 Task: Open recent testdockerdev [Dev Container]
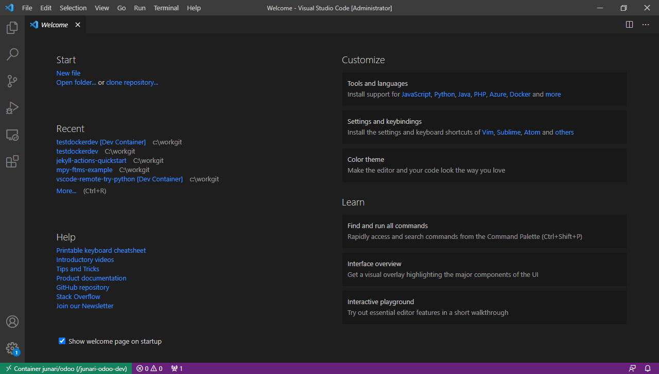(101, 142)
